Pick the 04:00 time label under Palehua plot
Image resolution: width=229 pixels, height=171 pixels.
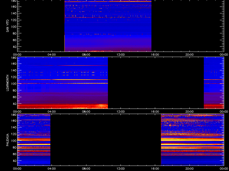coord(52,169)
